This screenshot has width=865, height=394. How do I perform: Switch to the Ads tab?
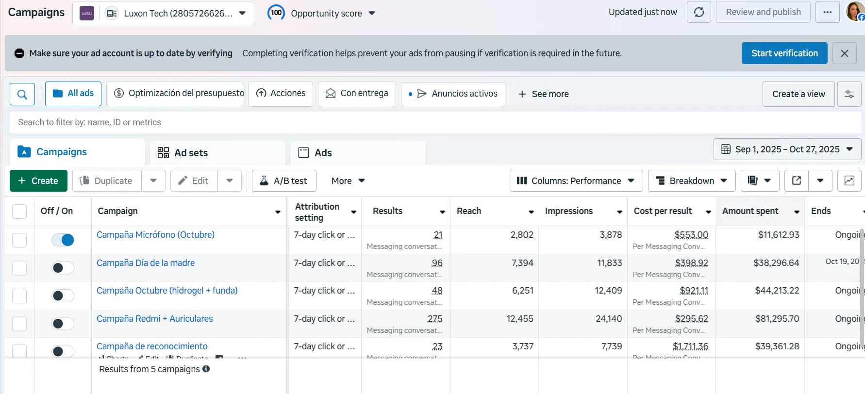point(358,153)
